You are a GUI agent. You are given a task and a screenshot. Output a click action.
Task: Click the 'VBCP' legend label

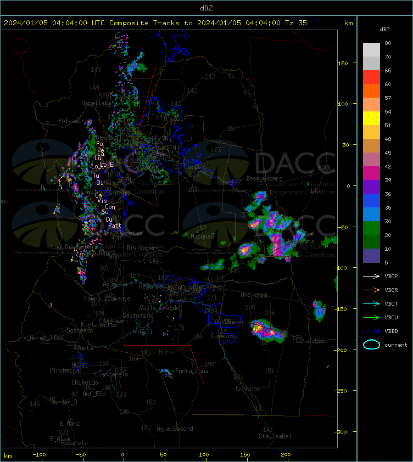(x=391, y=277)
